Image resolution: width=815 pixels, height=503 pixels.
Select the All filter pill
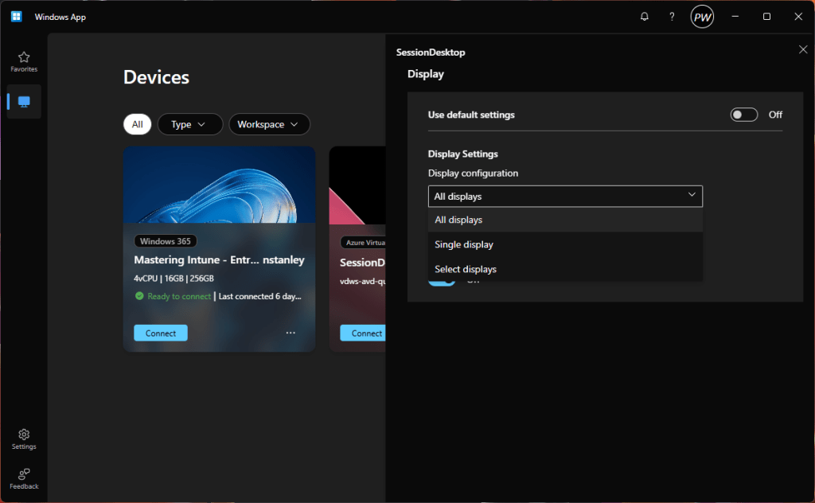137,124
